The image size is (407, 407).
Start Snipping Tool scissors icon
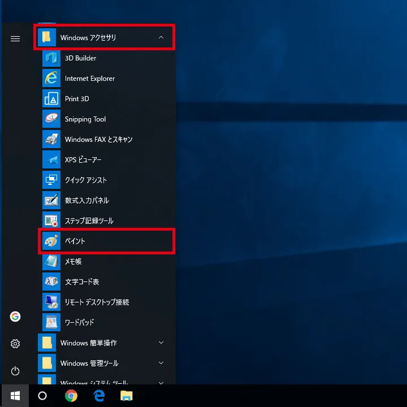pyautogui.click(x=51, y=119)
